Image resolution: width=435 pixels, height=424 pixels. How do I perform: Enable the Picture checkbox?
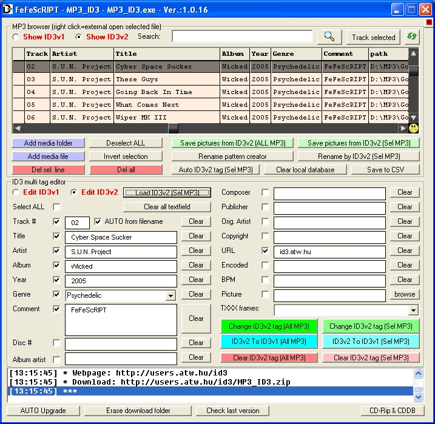coord(265,294)
